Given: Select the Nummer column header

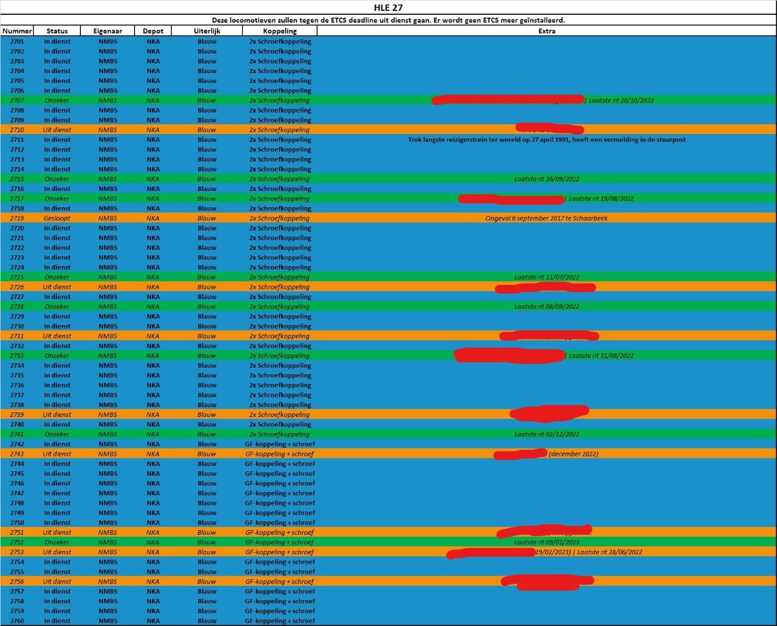Looking at the screenshot, I should point(17,31).
